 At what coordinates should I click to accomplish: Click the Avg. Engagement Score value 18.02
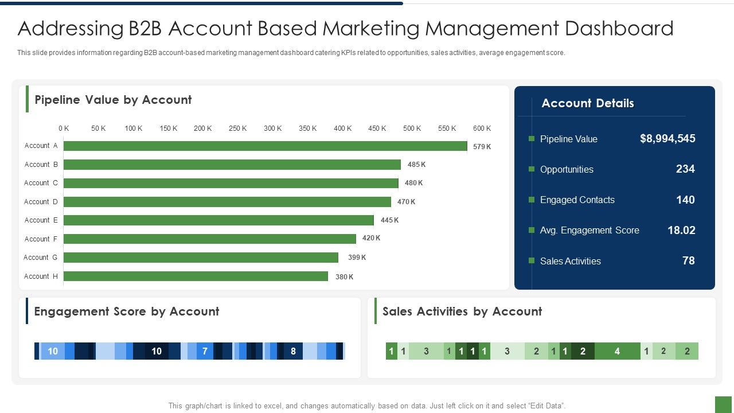pyautogui.click(x=681, y=230)
